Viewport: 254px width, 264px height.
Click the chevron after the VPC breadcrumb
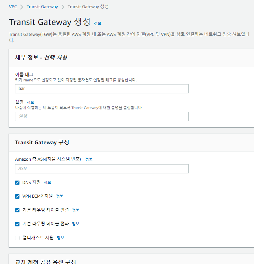click(x=22, y=7)
